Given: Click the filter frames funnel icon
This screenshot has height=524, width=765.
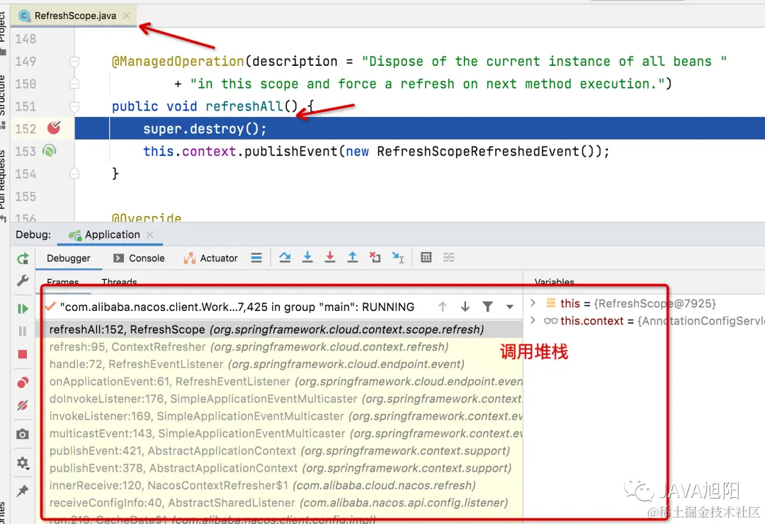Looking at the screenshot, I should [487, 307].
